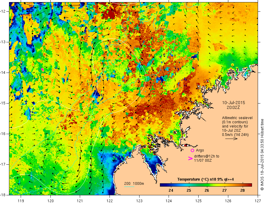Click the latitude axis label '-13'
Screen dimensions: 264x204
3,42
